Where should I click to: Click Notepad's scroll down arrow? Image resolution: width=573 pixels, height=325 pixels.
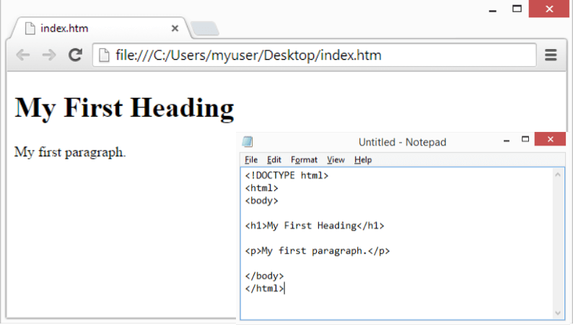point(558,313)
